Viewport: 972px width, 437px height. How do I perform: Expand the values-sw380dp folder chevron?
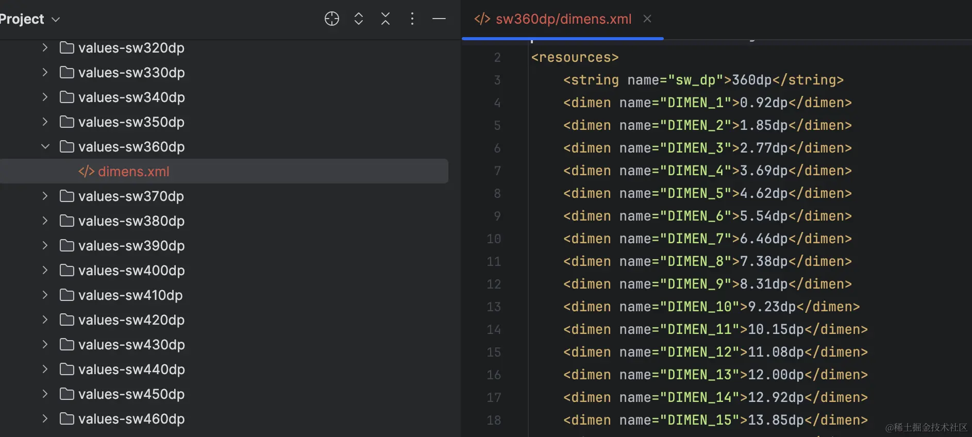pyautogui.click(x=45, y=221)
